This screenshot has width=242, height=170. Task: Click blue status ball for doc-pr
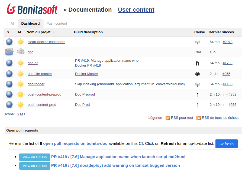9,63
